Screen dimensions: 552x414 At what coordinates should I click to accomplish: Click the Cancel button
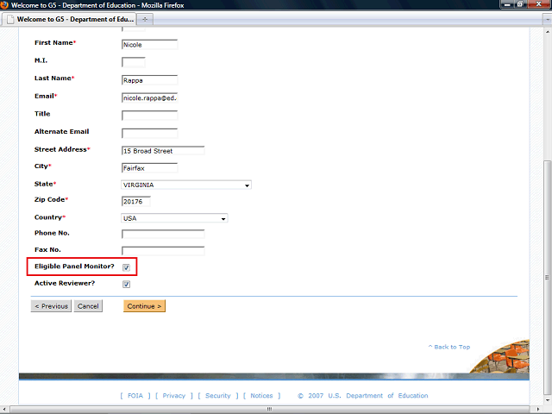coord(88,306)
